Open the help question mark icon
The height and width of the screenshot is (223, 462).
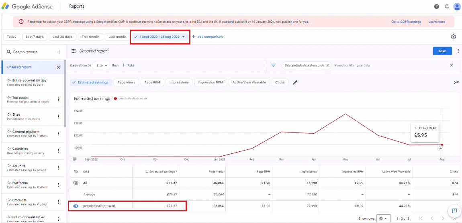(436, 6)
